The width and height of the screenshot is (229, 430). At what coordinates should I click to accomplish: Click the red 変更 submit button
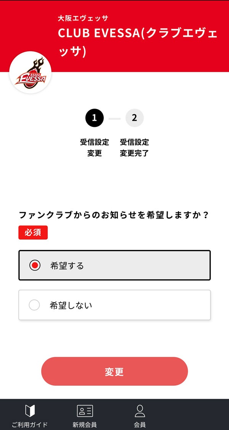coord(114,371)
